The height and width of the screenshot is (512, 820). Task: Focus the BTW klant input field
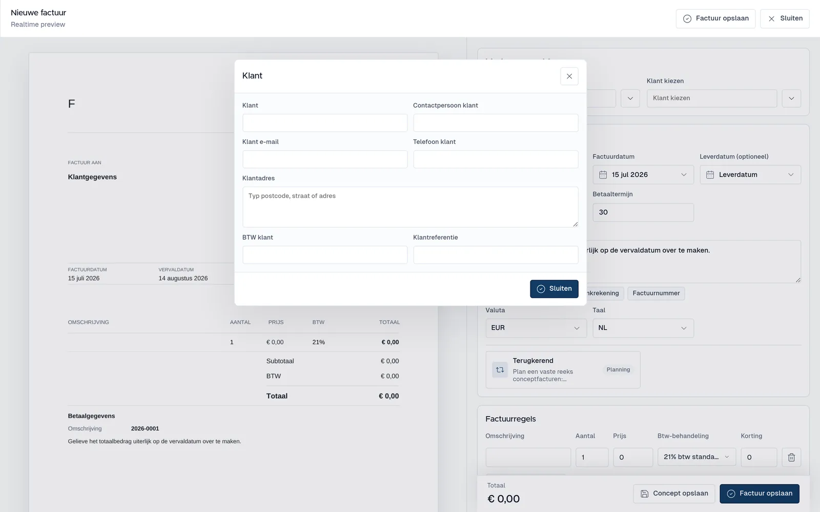point(325,255)
